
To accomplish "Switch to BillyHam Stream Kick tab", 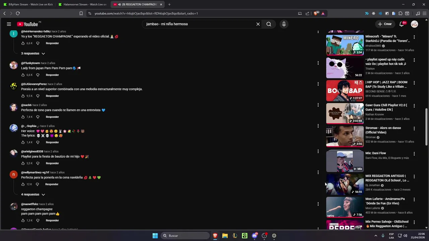I will (28, 4).
